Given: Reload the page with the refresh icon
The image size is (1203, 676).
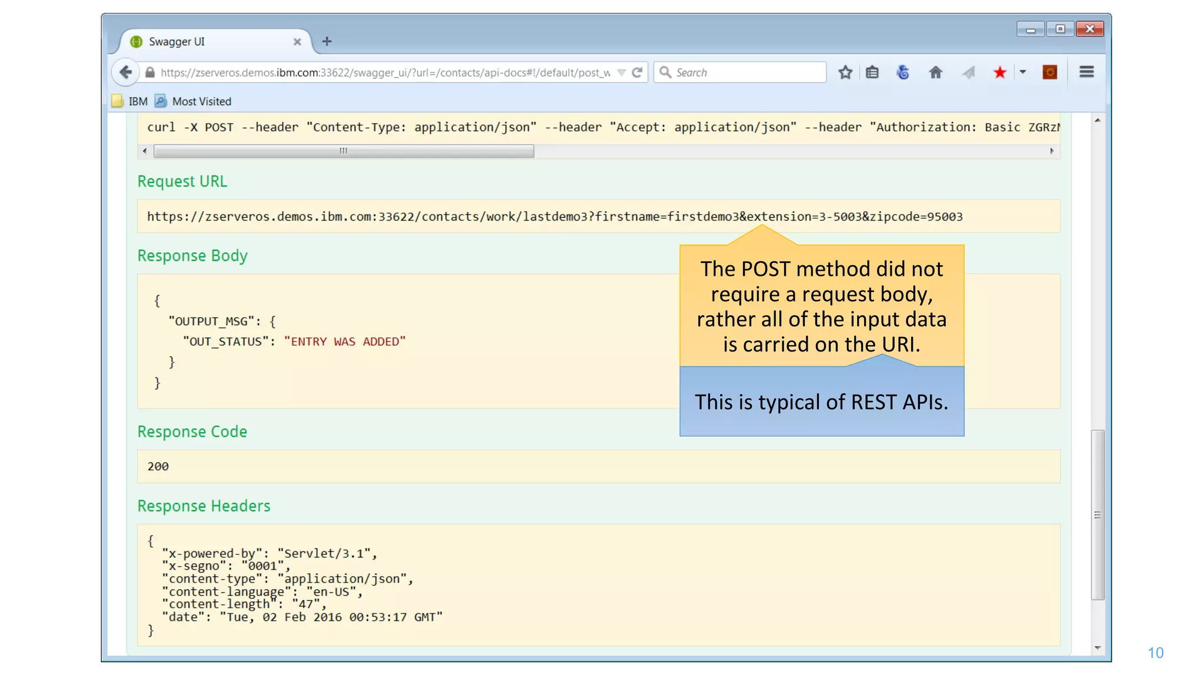Looking at the screenshot, I should (637, 72).
